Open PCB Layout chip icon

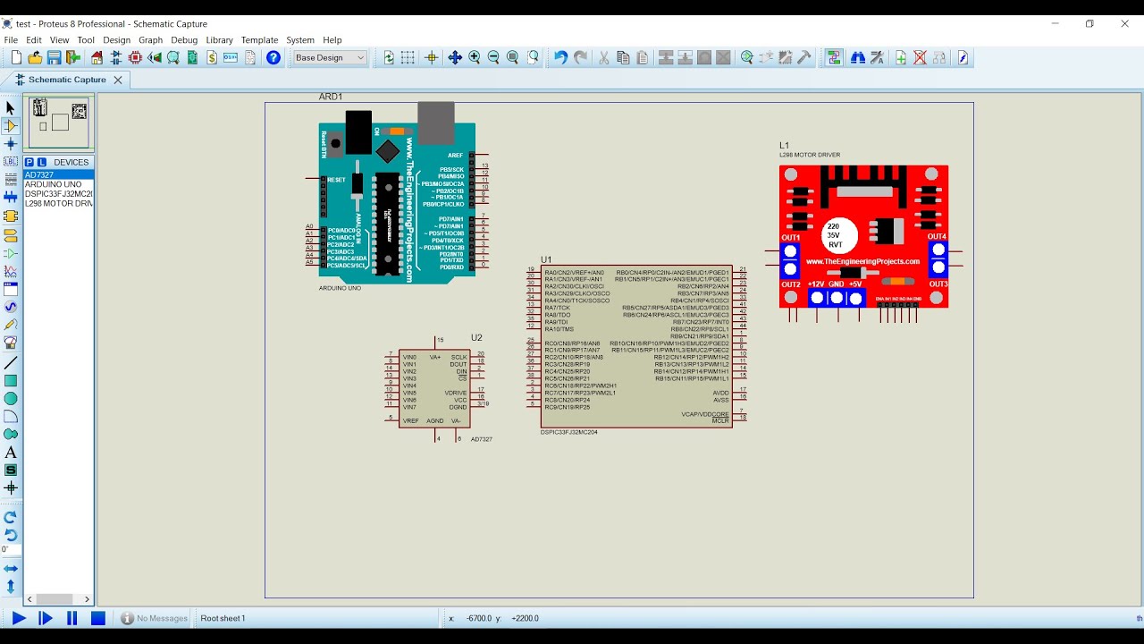pos(135,57)
